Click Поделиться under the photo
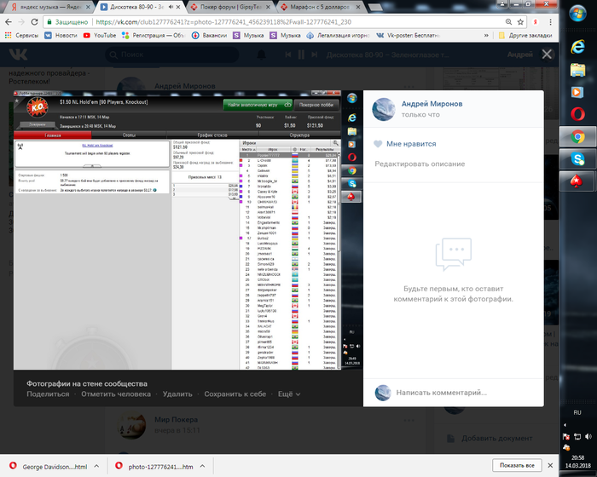Viewport: 597px width, 477px height. [48, 394]
